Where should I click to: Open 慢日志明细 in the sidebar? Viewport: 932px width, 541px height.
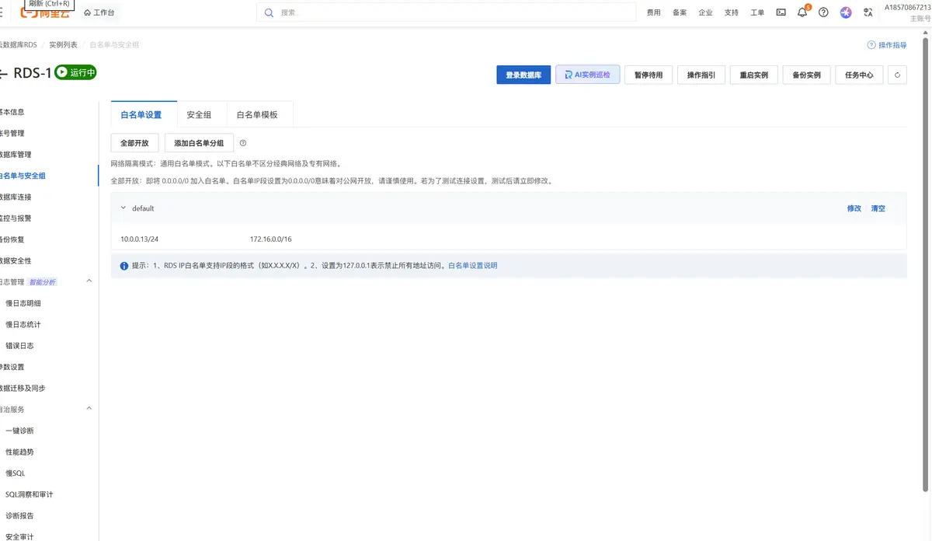(23, 303)
